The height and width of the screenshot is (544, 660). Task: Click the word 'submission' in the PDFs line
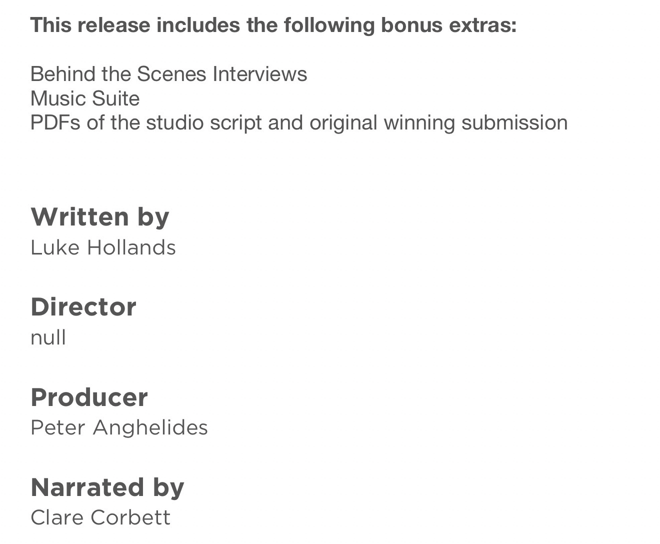(514, 122)
